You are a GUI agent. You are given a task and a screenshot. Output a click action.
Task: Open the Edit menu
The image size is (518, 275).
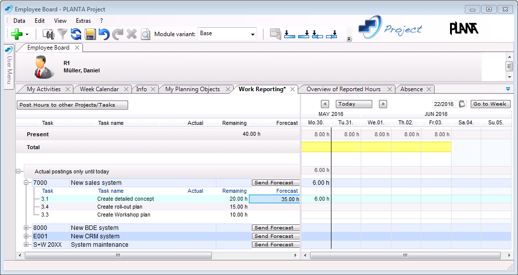tap(40, 21)
